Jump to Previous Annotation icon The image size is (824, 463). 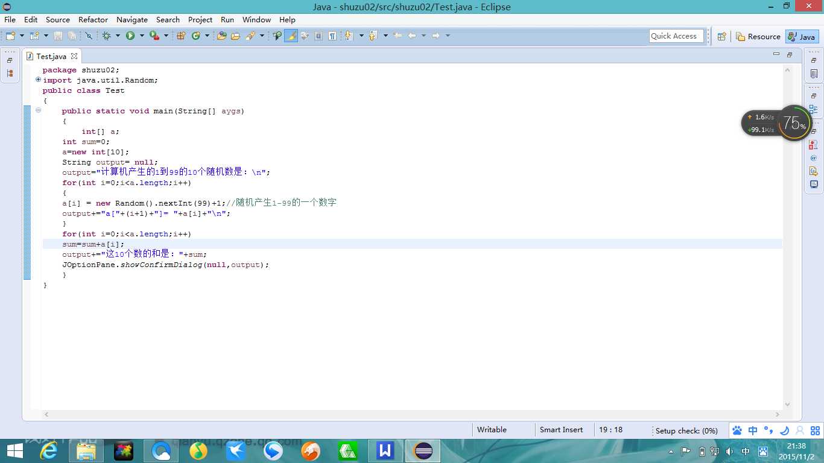(372, 36)
